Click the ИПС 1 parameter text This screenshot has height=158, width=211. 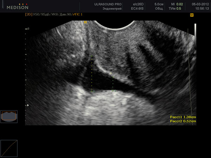[77, 14]
